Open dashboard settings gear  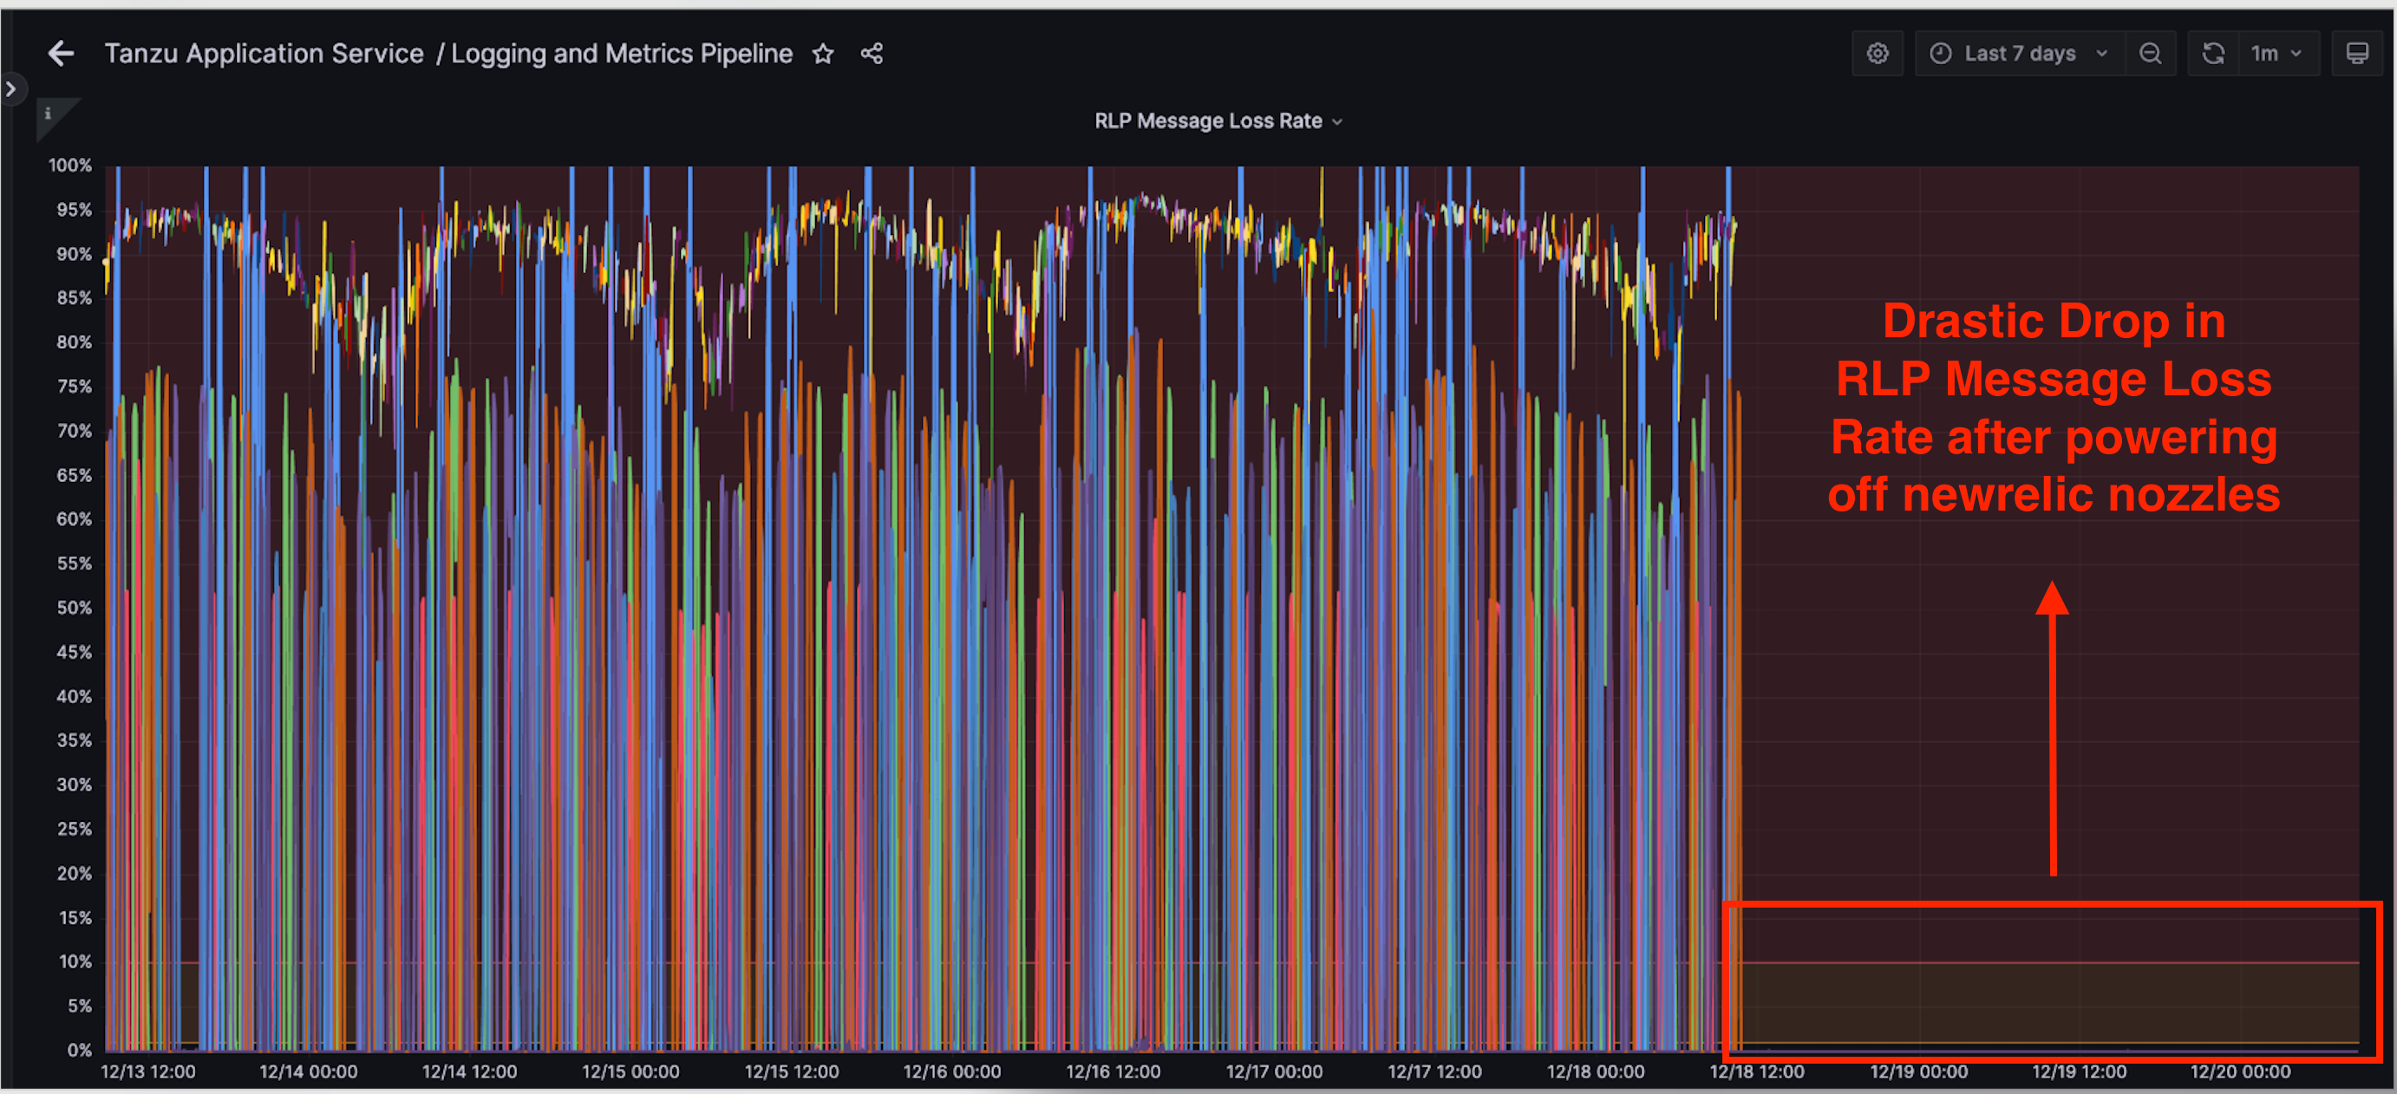(1877, 54)
